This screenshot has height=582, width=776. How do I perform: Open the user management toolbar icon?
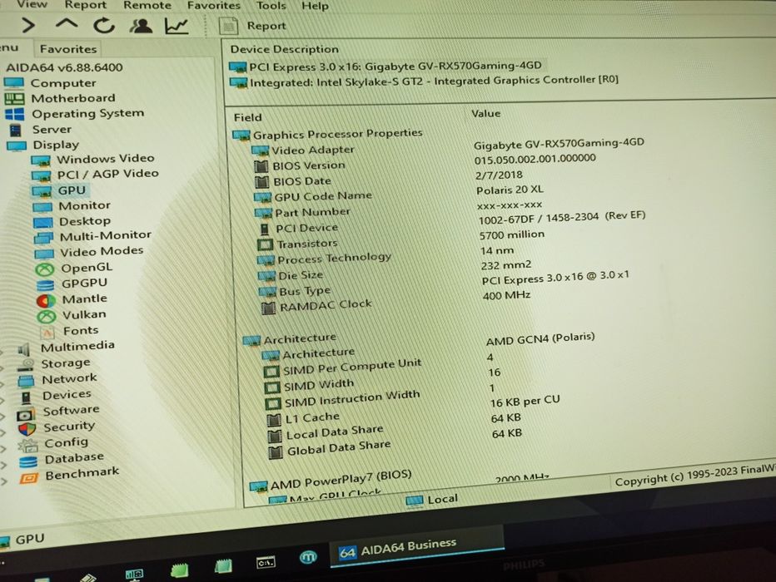(141, 25)
